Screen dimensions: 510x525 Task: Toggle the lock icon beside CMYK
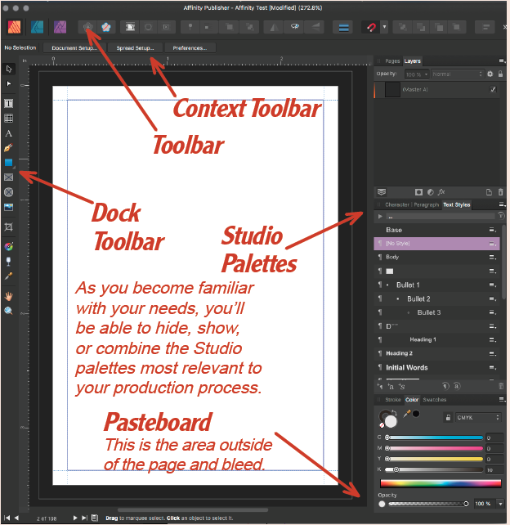click(x=449, y=417)
